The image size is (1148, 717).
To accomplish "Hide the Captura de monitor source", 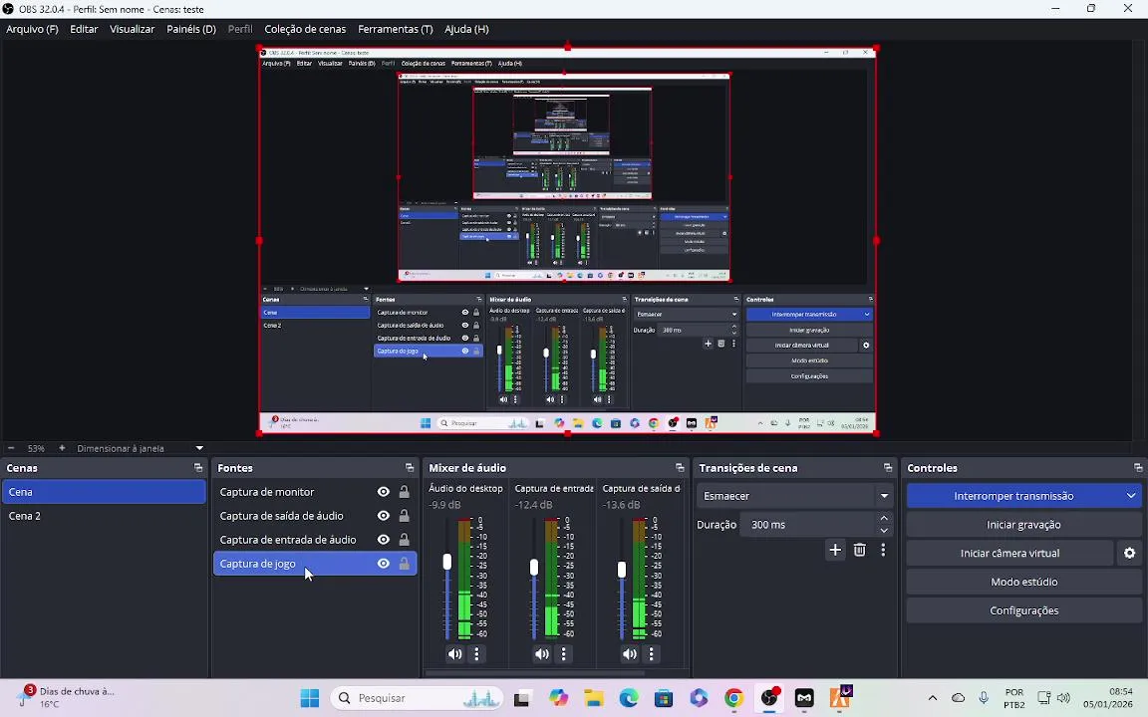I will (383, 492).
